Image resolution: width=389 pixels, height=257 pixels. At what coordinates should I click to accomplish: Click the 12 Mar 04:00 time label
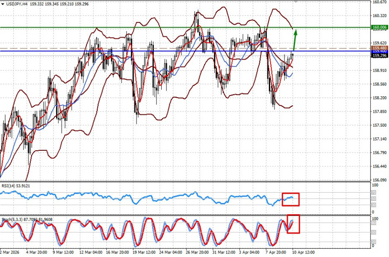pyautogui.click(x=91, y=252)
